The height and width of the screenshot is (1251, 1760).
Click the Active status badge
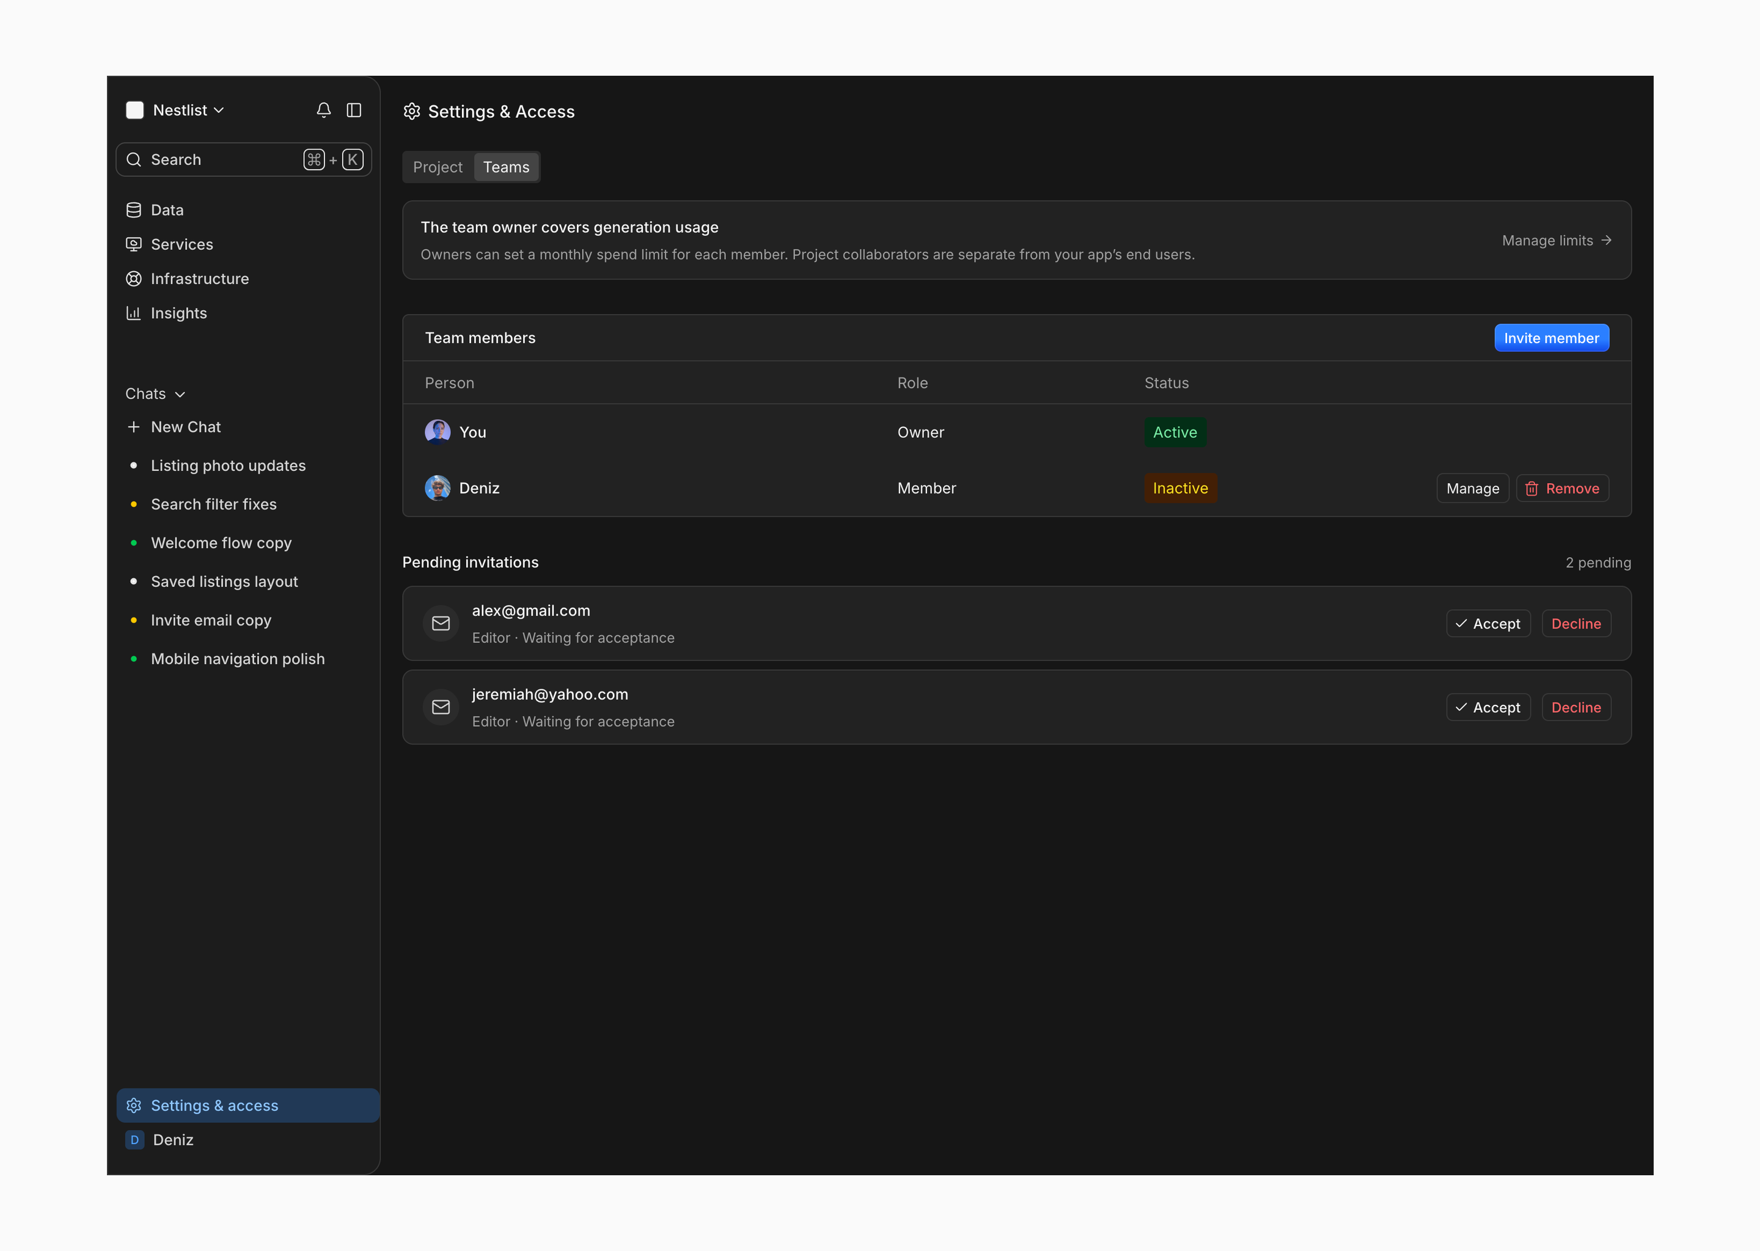pyautogui.click(x=1175, y=432)
